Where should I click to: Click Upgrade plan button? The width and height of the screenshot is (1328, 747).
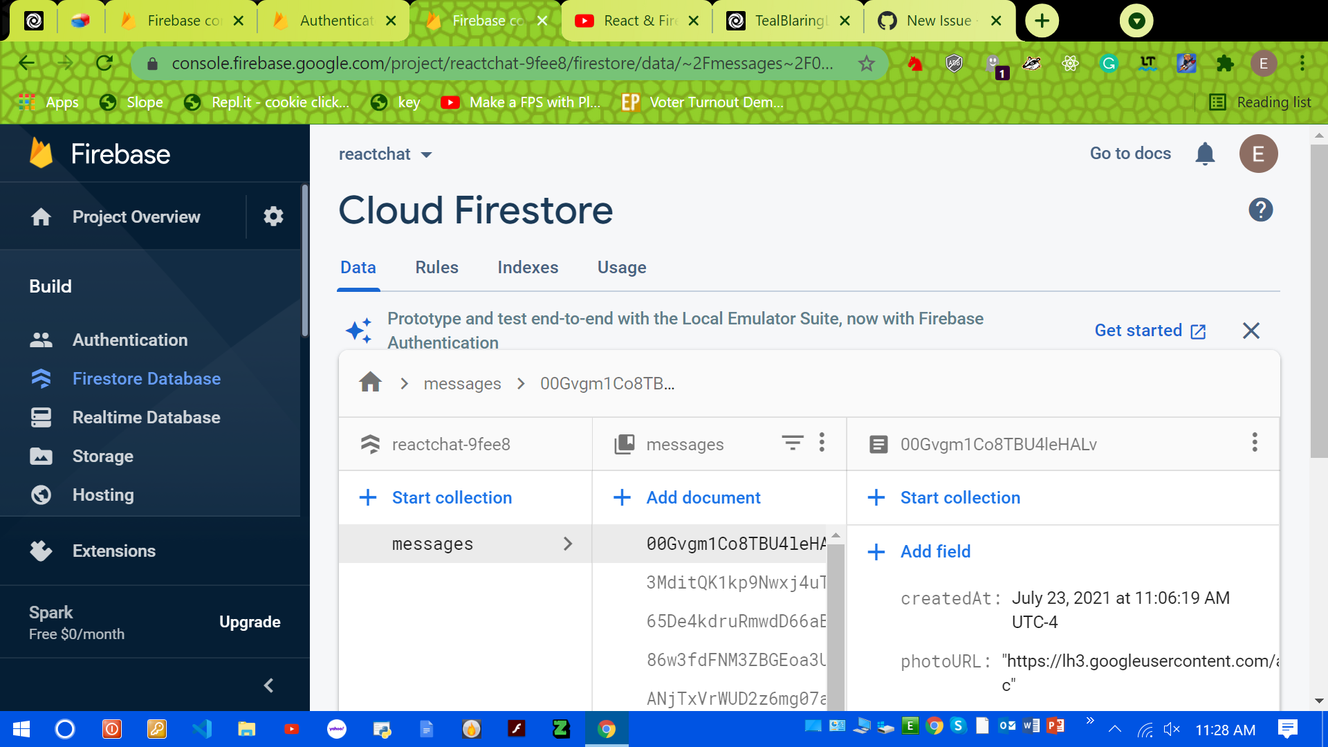click(x=250, y=622)
